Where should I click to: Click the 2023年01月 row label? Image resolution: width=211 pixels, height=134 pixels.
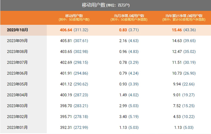point(17,127)
